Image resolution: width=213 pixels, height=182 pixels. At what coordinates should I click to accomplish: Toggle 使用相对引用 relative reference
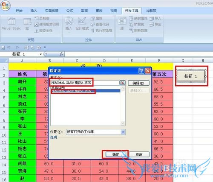point(47,24)
